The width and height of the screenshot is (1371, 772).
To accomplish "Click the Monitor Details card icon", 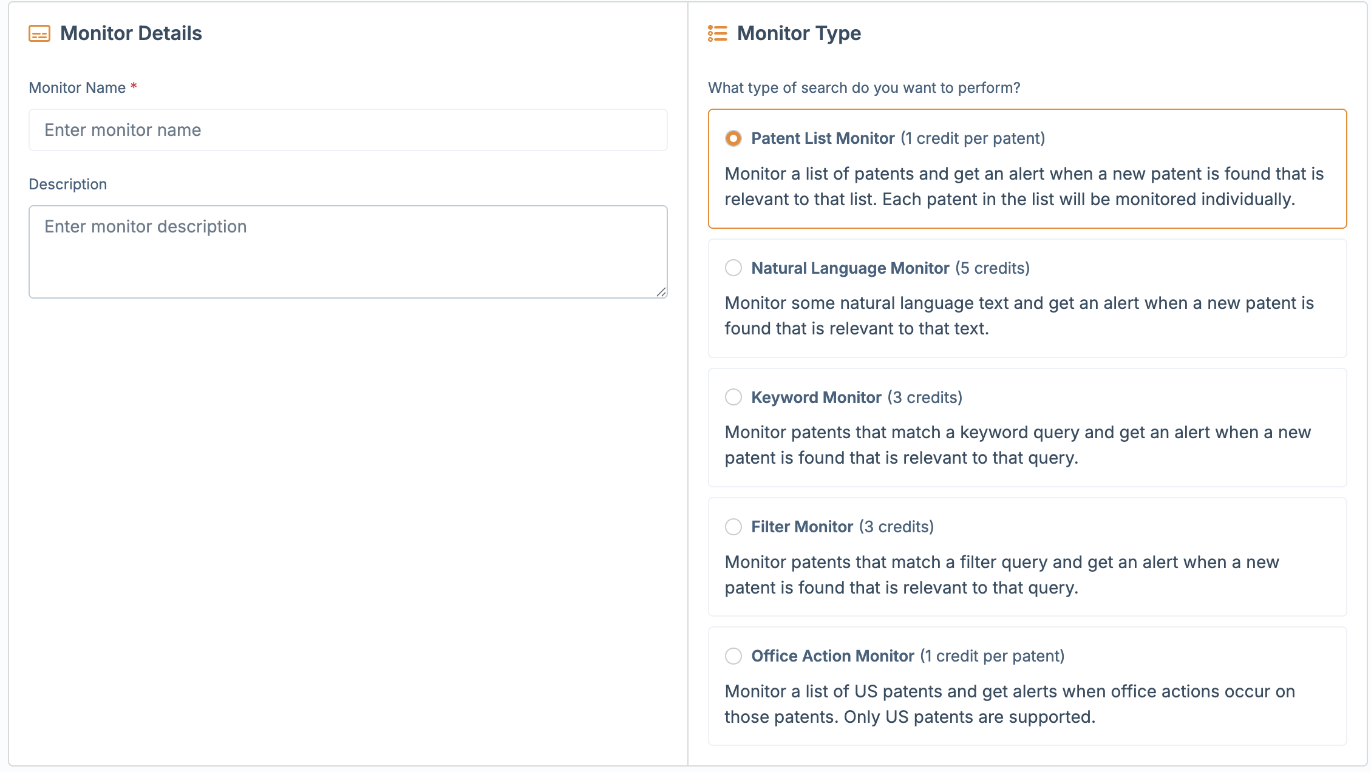I will 39,33.
